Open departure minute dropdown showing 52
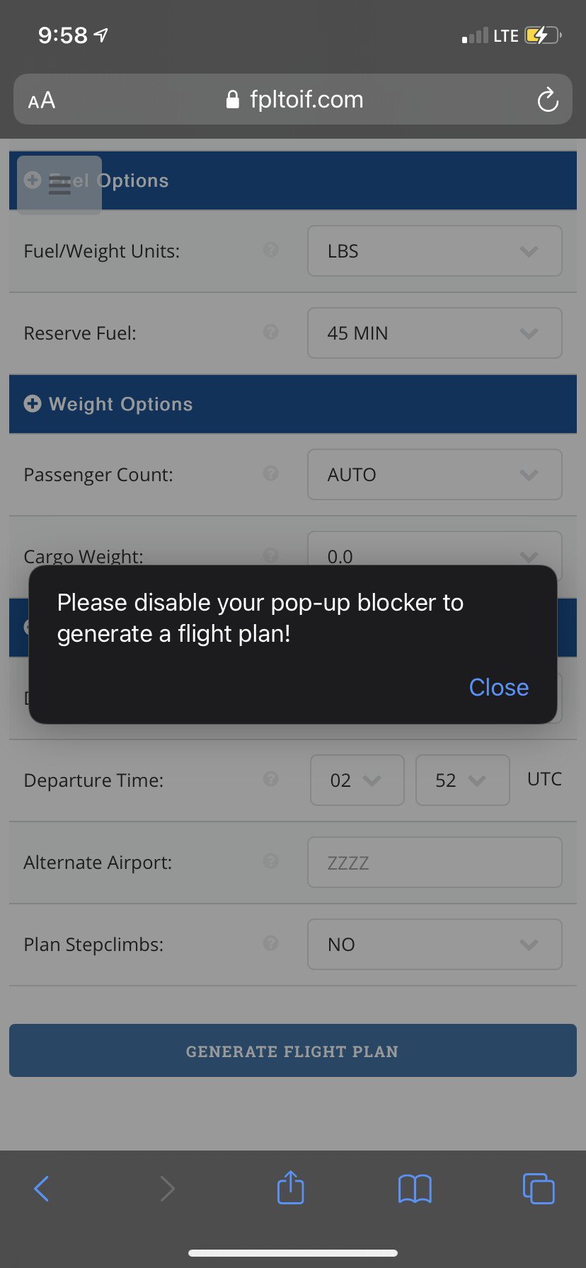 click(x=462, y=780)
